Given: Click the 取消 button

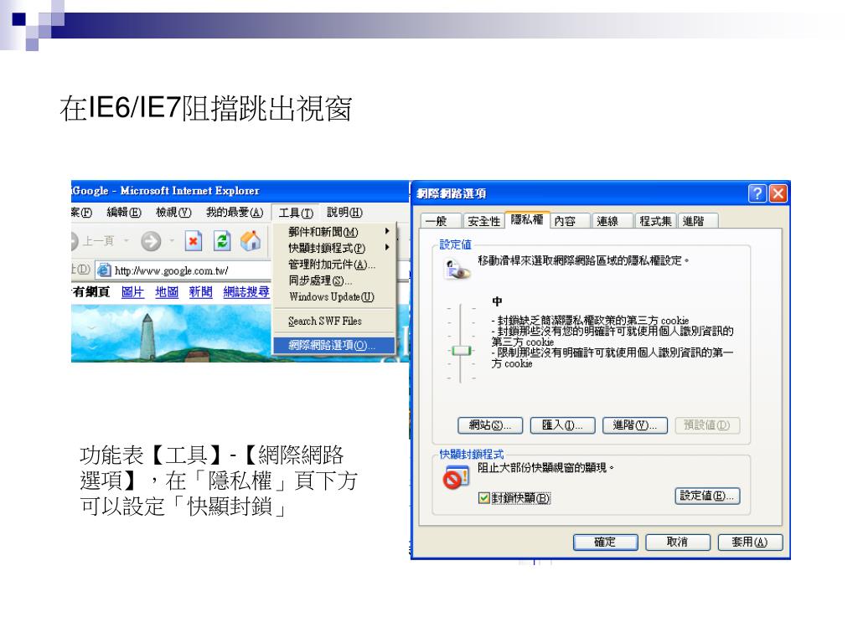Looking at the screenshot, I should (677, 543).
